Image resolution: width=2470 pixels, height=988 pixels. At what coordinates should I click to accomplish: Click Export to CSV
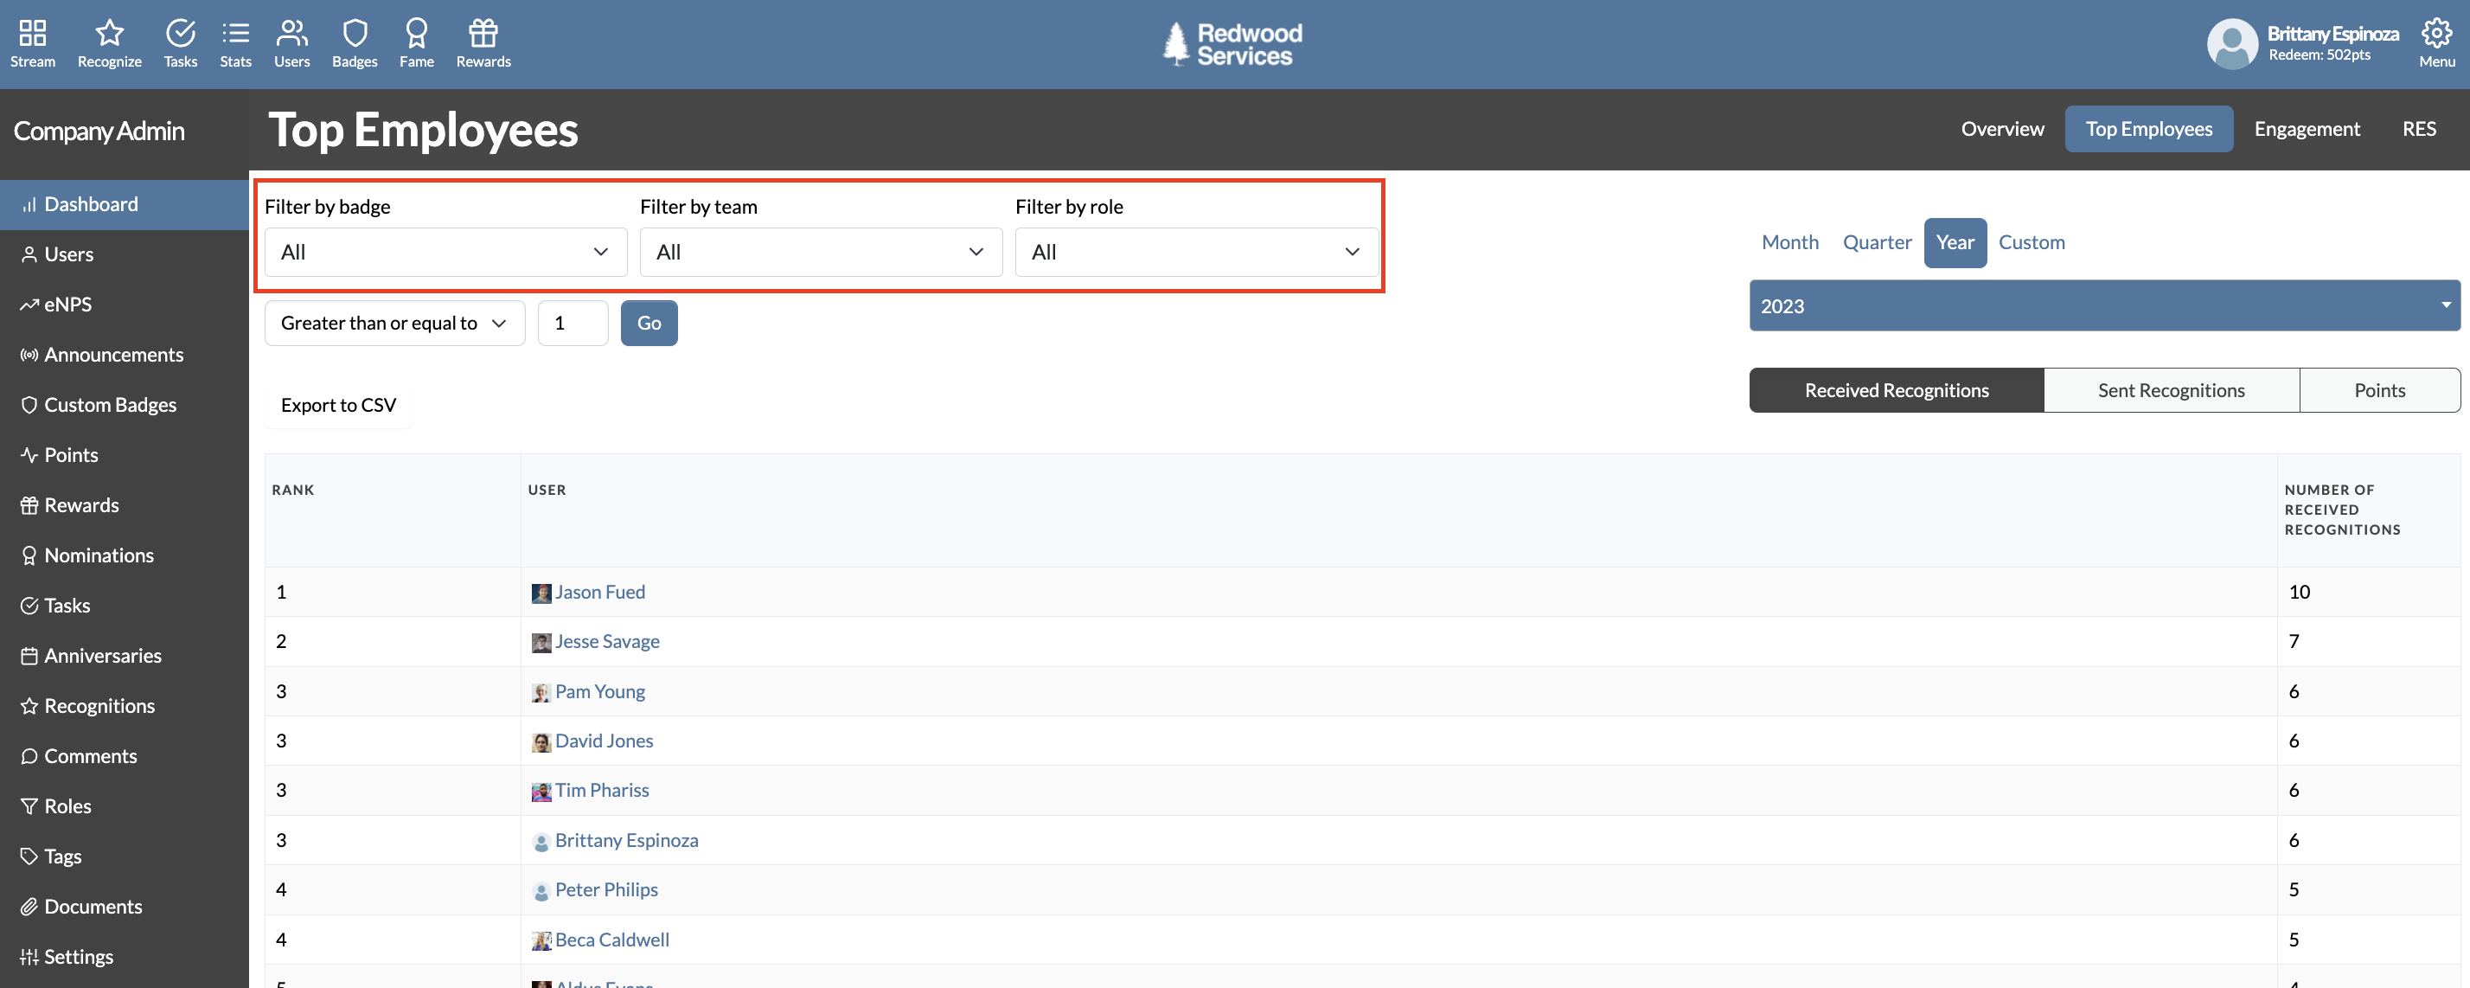pos(338,405)
